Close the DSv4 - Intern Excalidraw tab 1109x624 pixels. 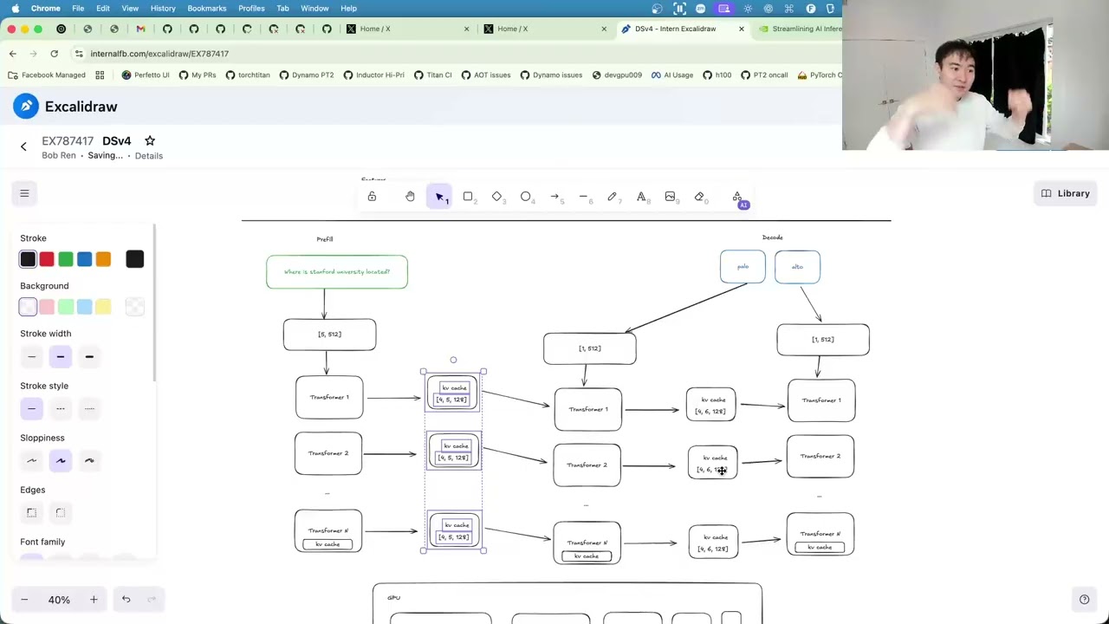pyautogui.click(x=741, y=29)
